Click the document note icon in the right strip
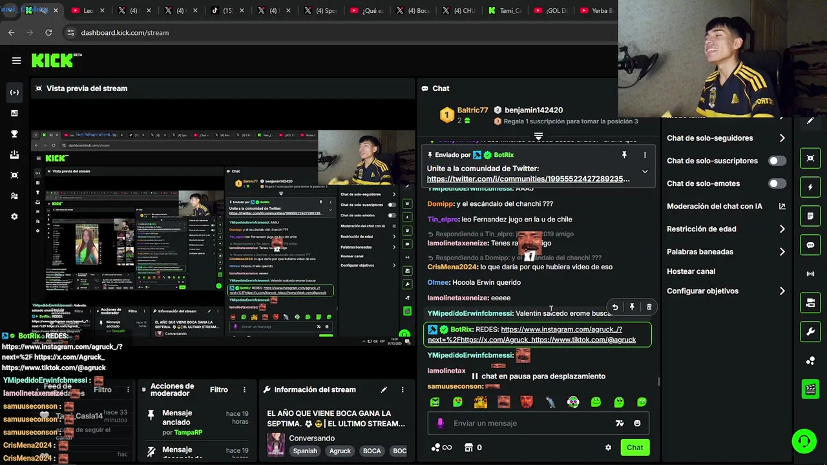Viewport: 827px width, 465px height. coord(810,216)
